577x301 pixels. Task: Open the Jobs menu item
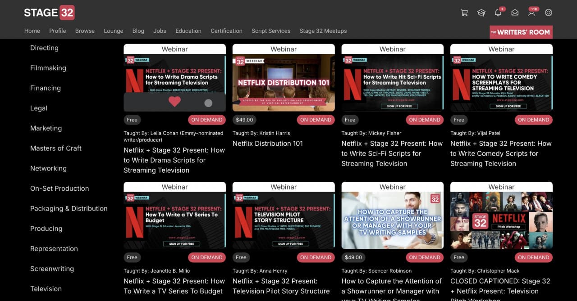click(x=160, y=31)
